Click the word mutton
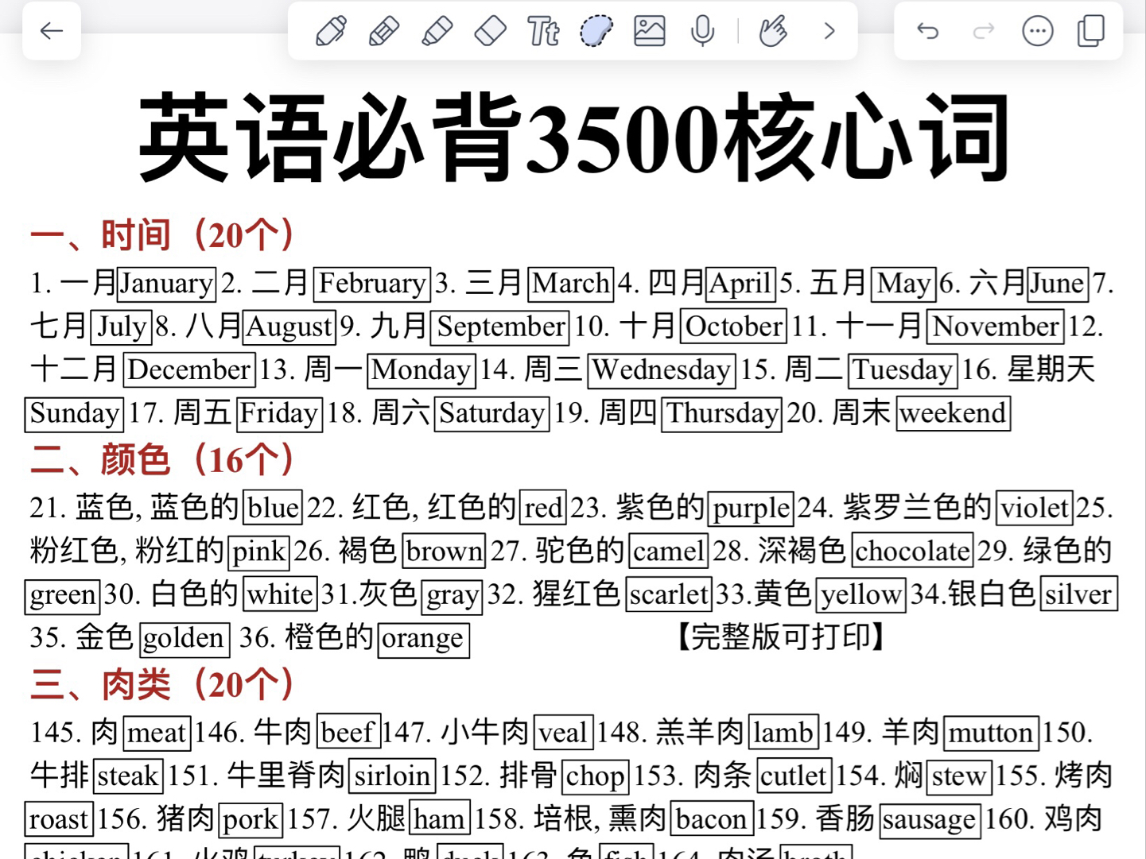This screenshot has width=1146, height=859. pyautogui.click(x=991, y=733)
